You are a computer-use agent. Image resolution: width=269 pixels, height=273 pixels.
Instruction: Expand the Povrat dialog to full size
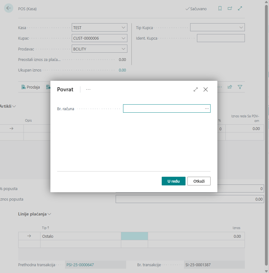195,89
